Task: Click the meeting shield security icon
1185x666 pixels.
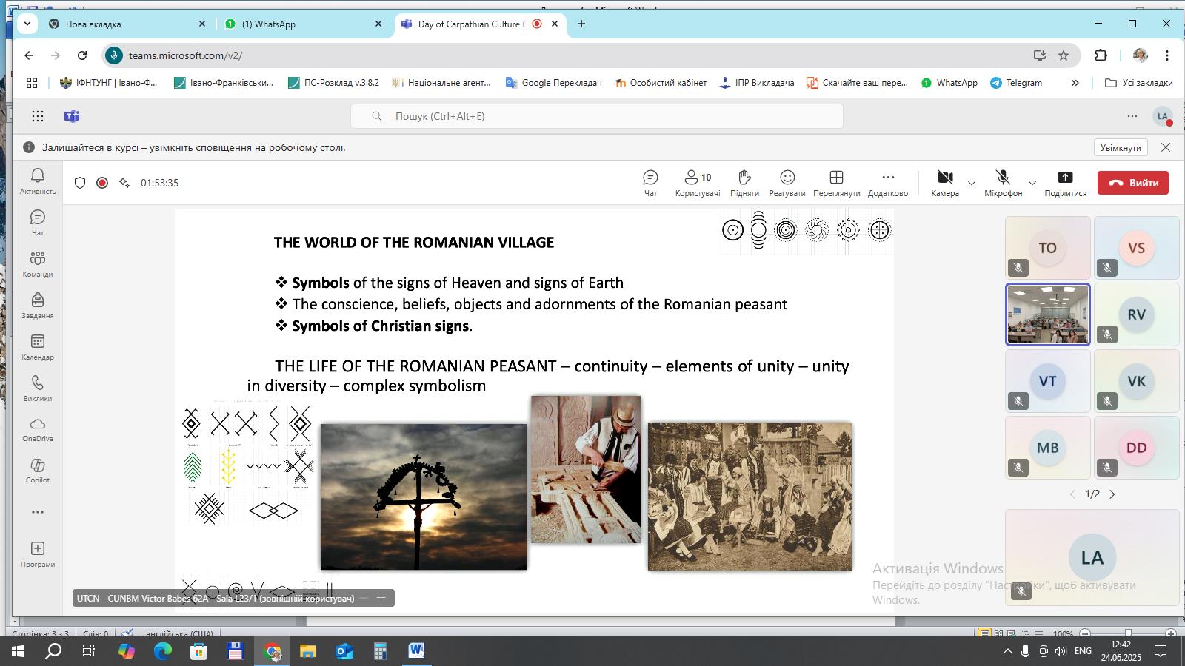Action: click(x=80, y=183)
